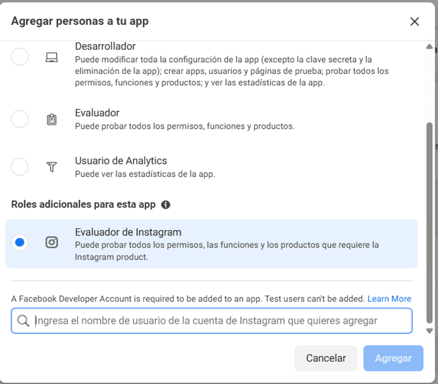Click the magnifier icon in search field
438x384 pixels.
tap(23, 321)
